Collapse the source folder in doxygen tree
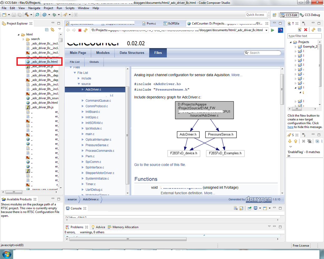 (x=78, y=84)
